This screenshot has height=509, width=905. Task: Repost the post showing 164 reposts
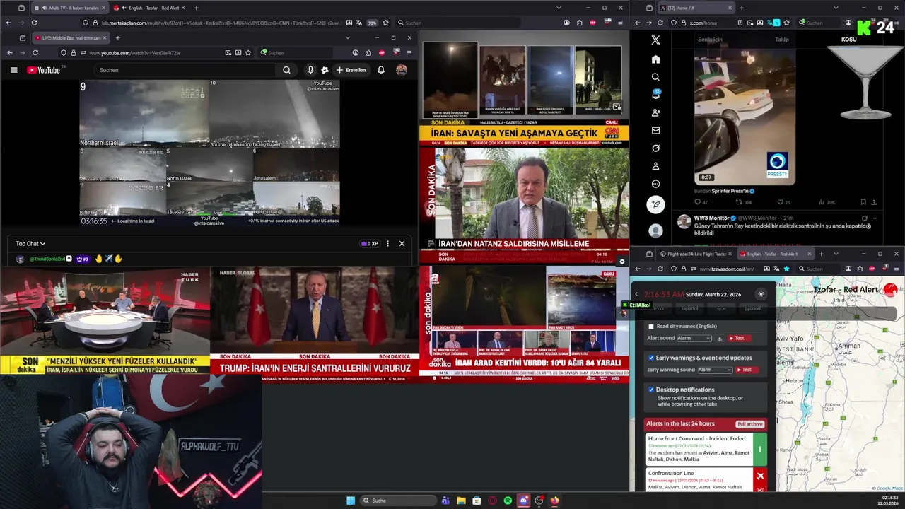point(742,202)
